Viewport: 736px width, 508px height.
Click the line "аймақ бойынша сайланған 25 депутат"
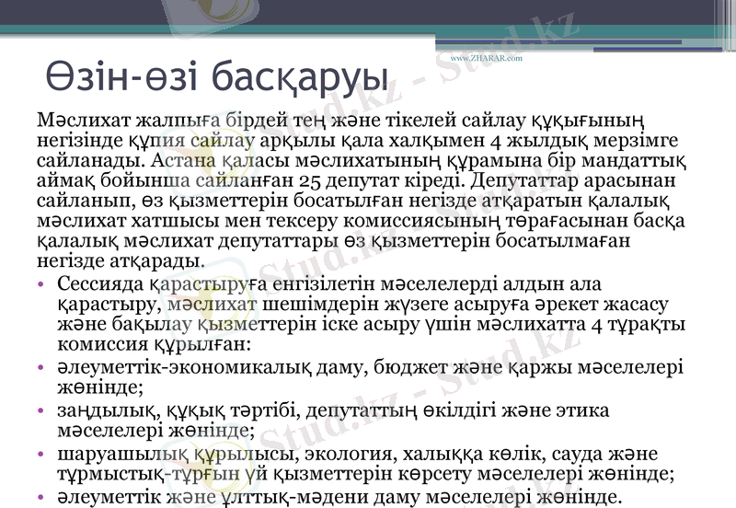point(356,180)
